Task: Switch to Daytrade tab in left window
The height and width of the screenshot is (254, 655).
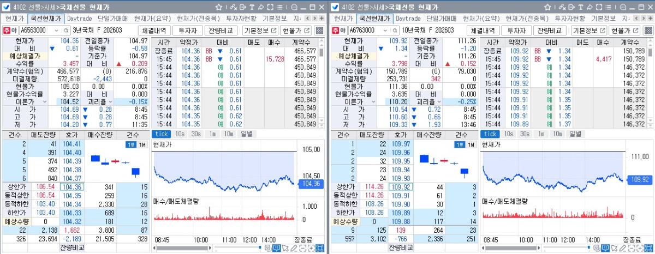Action: tap(80, 18)
